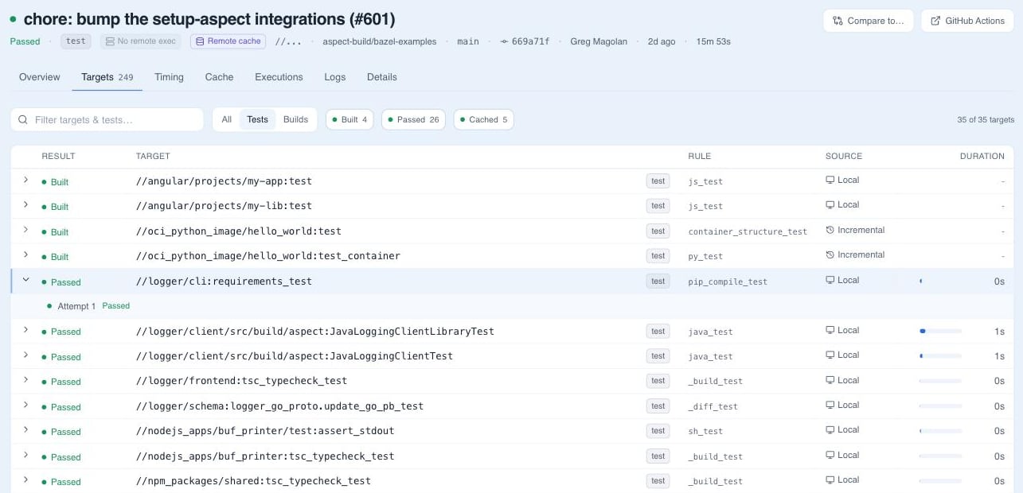Click Local monitor icon in JavaLoggingClientLibraryTest row
1023x493 pixels.
(830, 331)
